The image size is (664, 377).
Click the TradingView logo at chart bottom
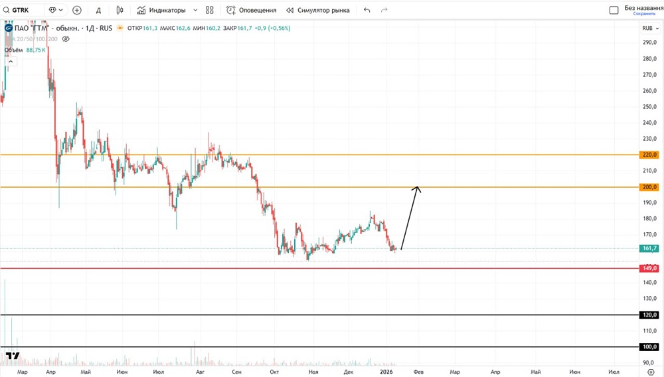pyautogui.click(x=13, y=355)
